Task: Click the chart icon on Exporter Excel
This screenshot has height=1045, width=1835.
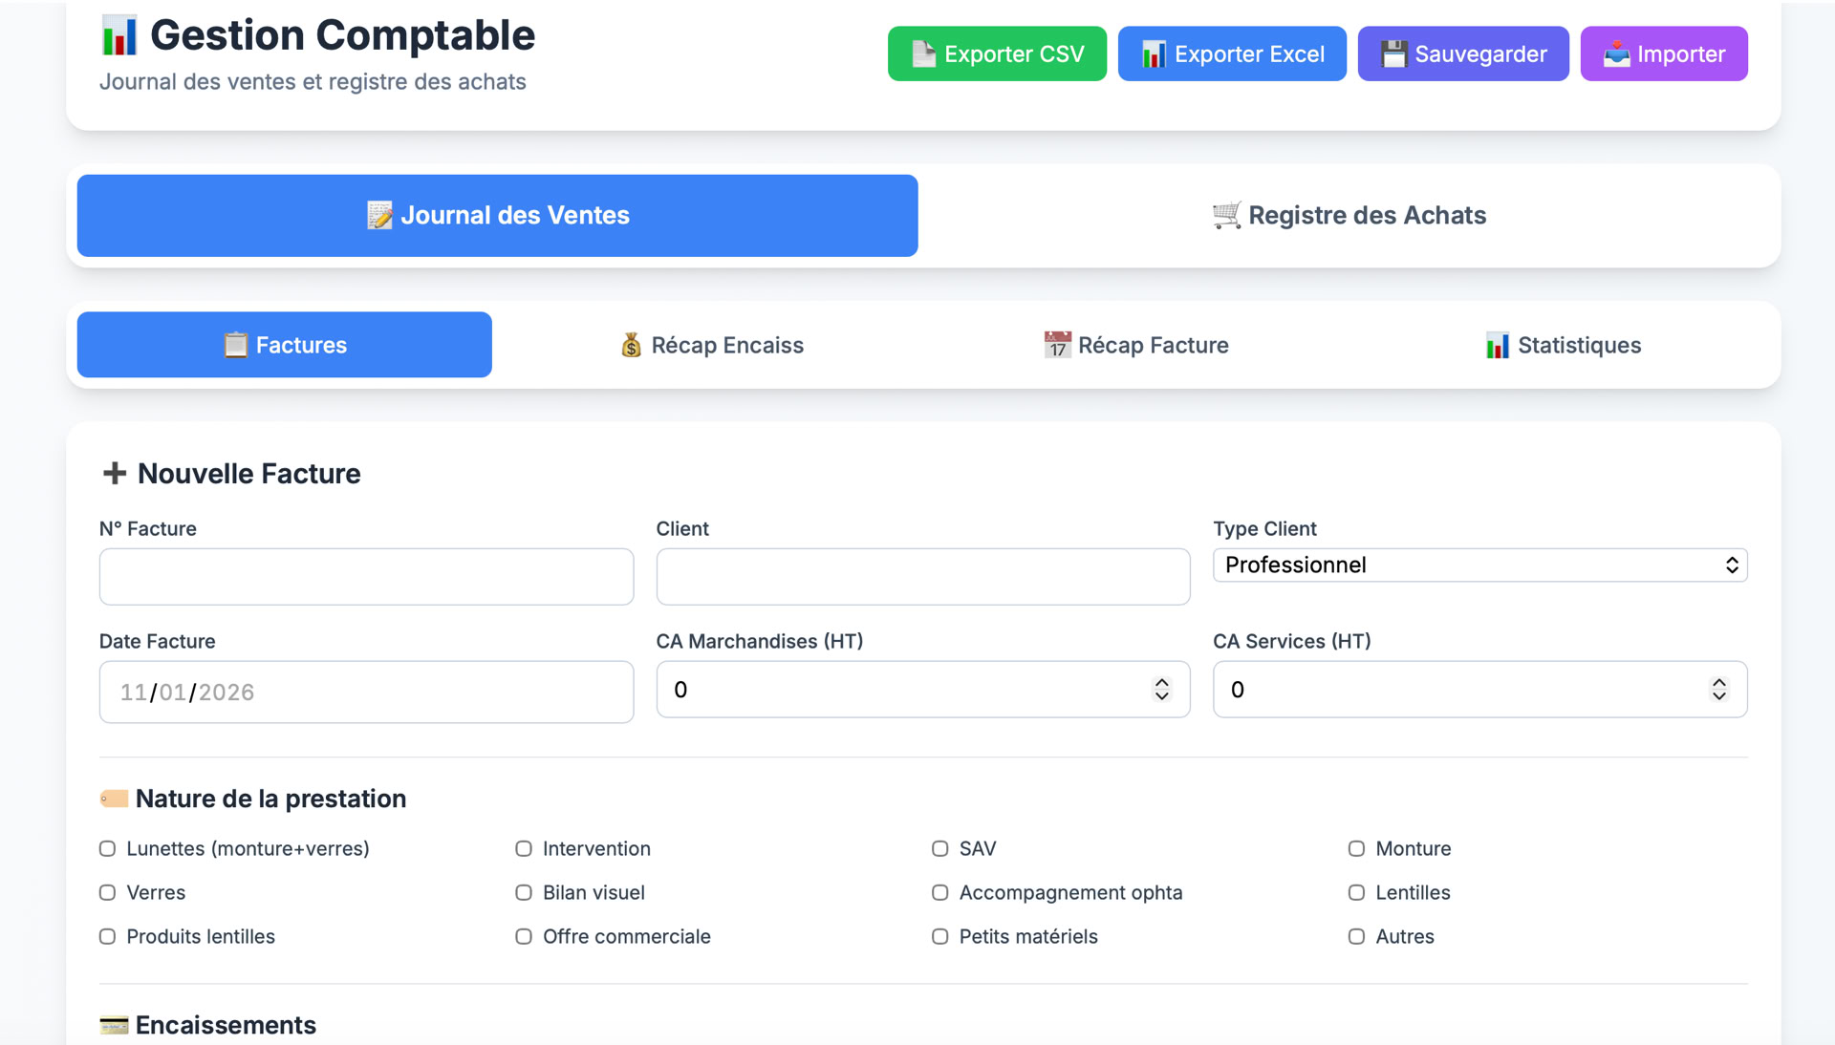Action: (1154, 54)
